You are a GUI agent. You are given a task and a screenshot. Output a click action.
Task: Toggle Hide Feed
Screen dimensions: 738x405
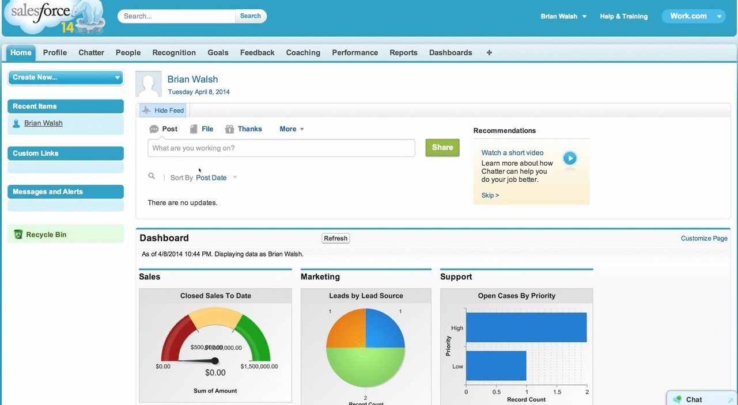coord(164,110)
